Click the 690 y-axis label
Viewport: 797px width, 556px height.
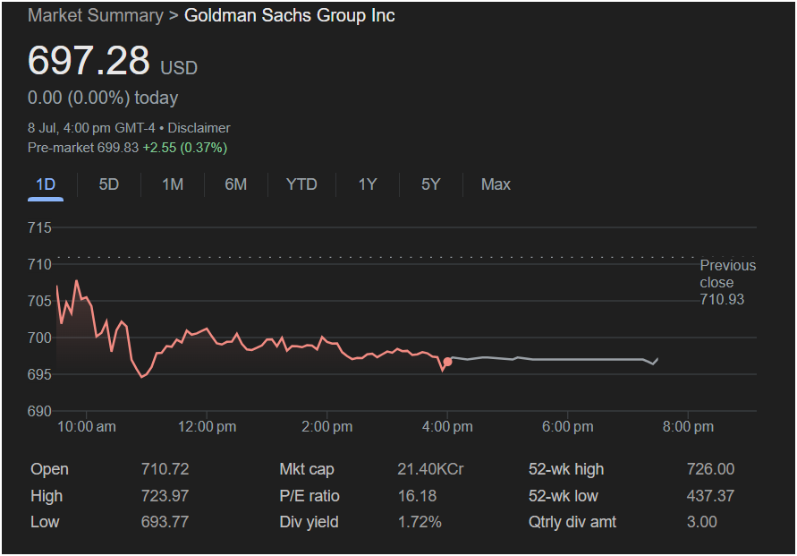pos(39,411)
